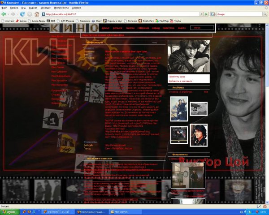Click Покинуть союз link
Screen dimensions: 269x215
point(177,77)
